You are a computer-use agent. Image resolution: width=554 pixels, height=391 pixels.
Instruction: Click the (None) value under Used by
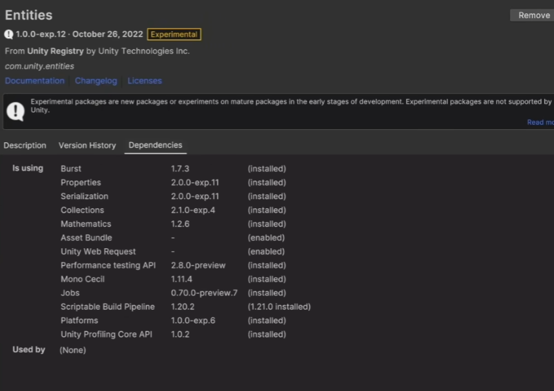73,350
